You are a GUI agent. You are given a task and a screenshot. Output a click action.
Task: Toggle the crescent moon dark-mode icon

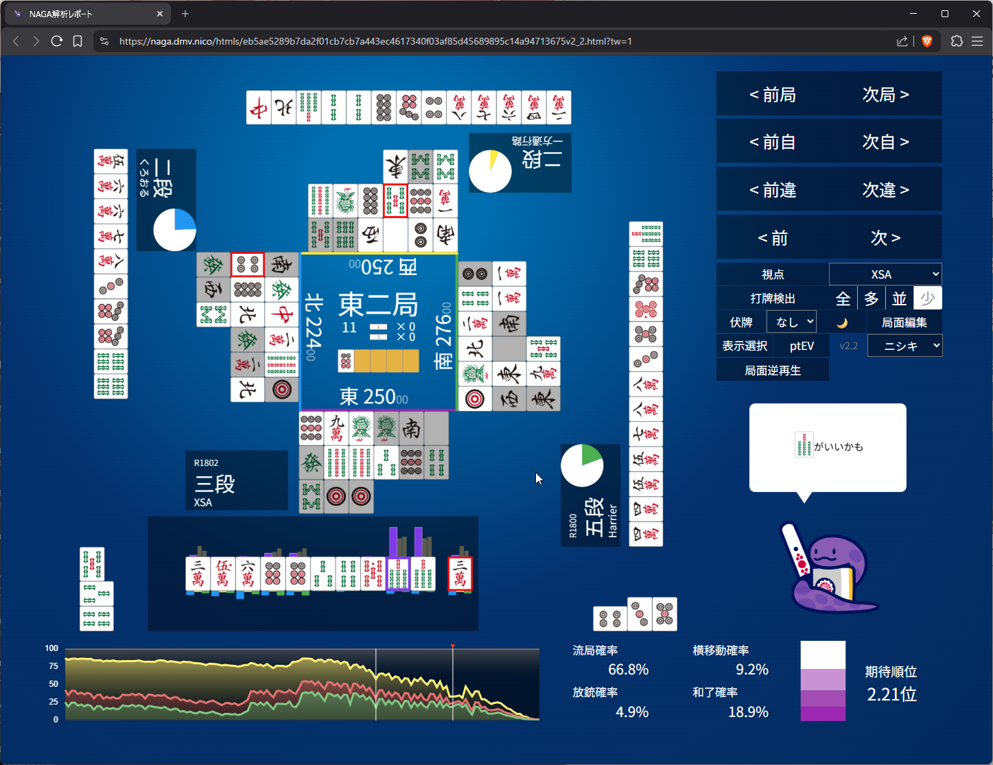point(841,322)
